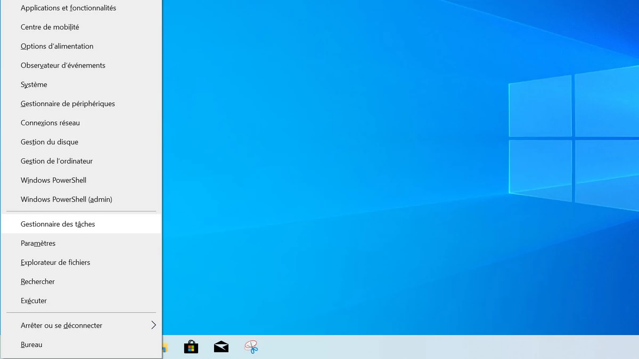This screenshot has width=639, height=359.
Task: Open Gestionnaire de périphériques
Action: pos(68,104)
